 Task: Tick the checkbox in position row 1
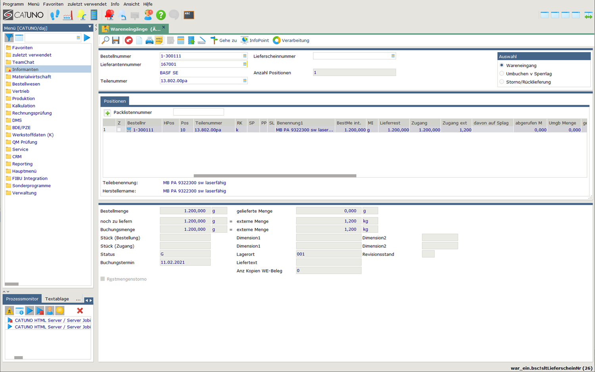[x=119, y=130]
